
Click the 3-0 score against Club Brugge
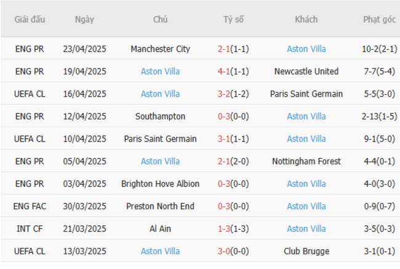coord(224,251)
